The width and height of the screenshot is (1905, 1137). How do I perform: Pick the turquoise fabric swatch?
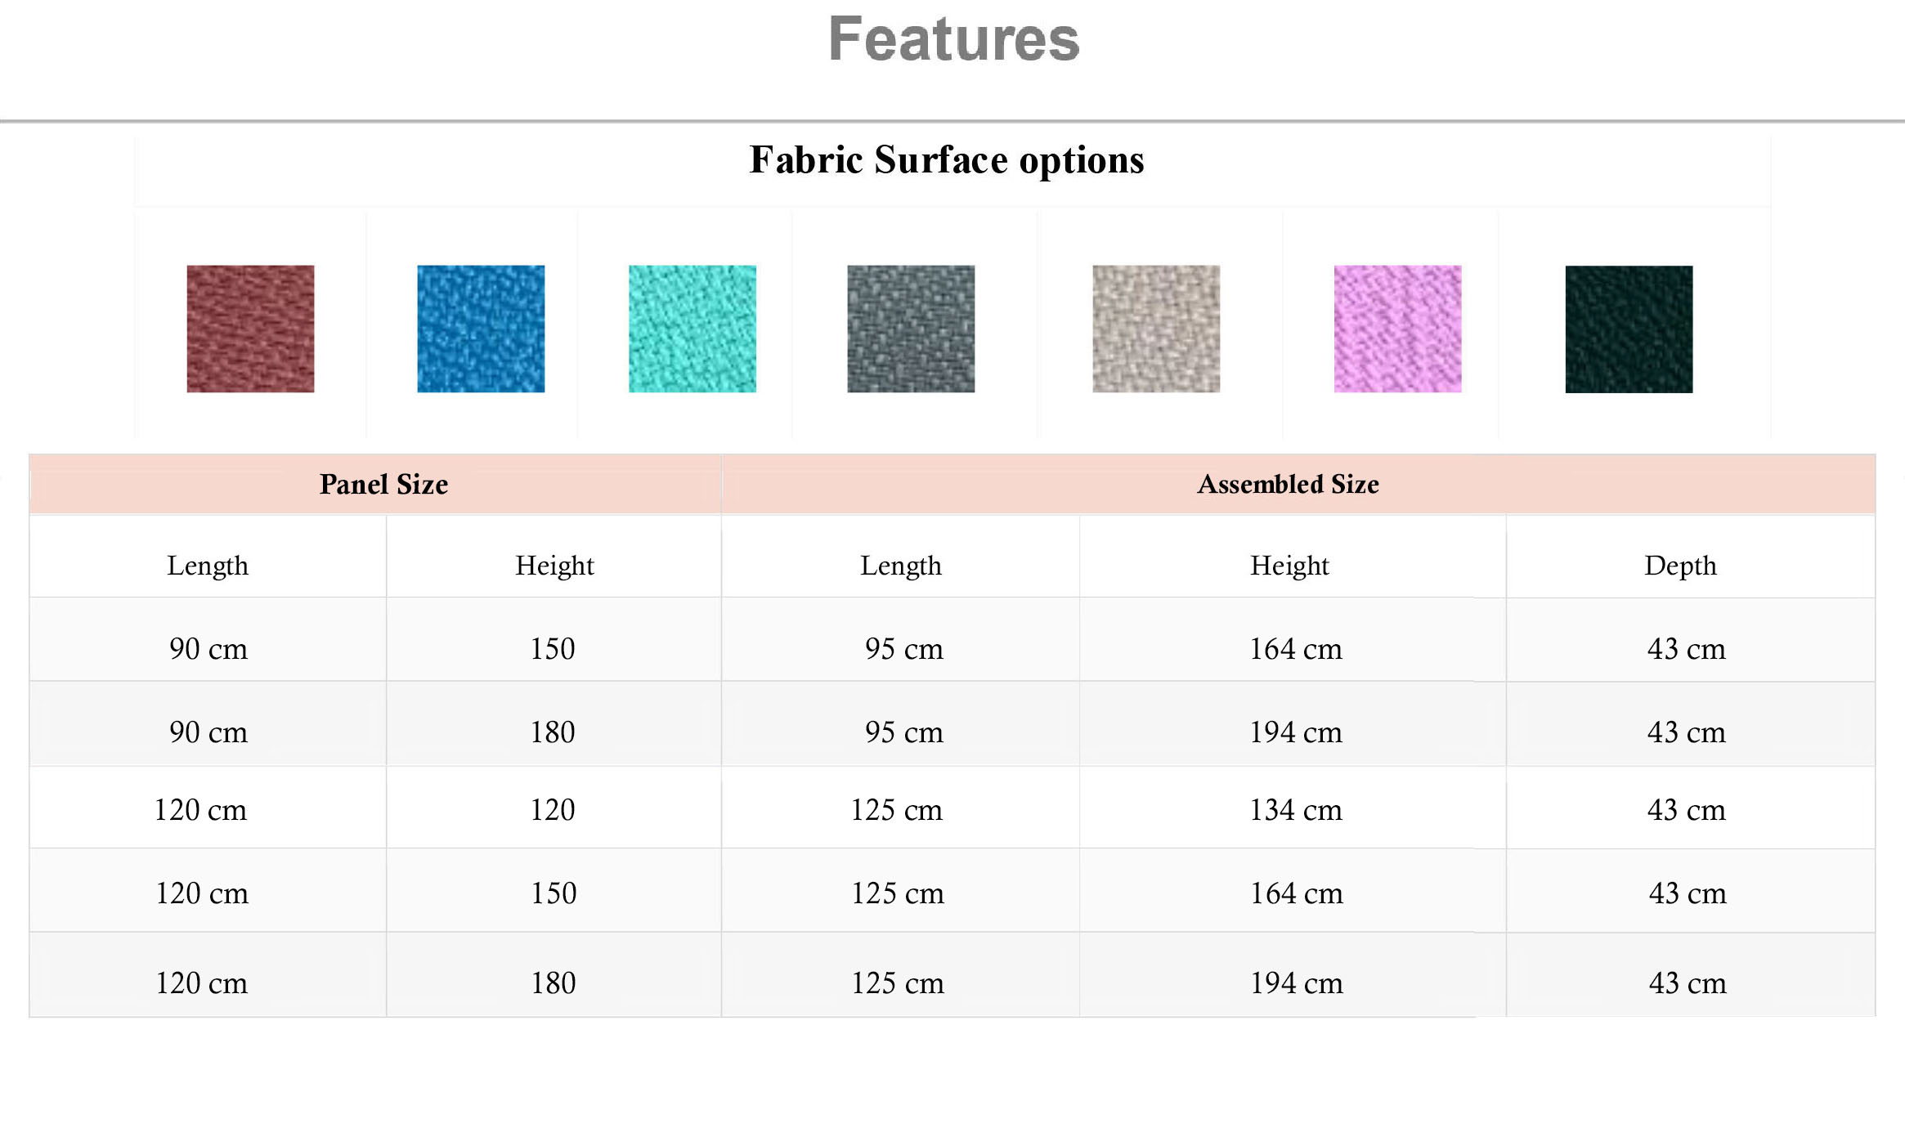click(693, 329)
